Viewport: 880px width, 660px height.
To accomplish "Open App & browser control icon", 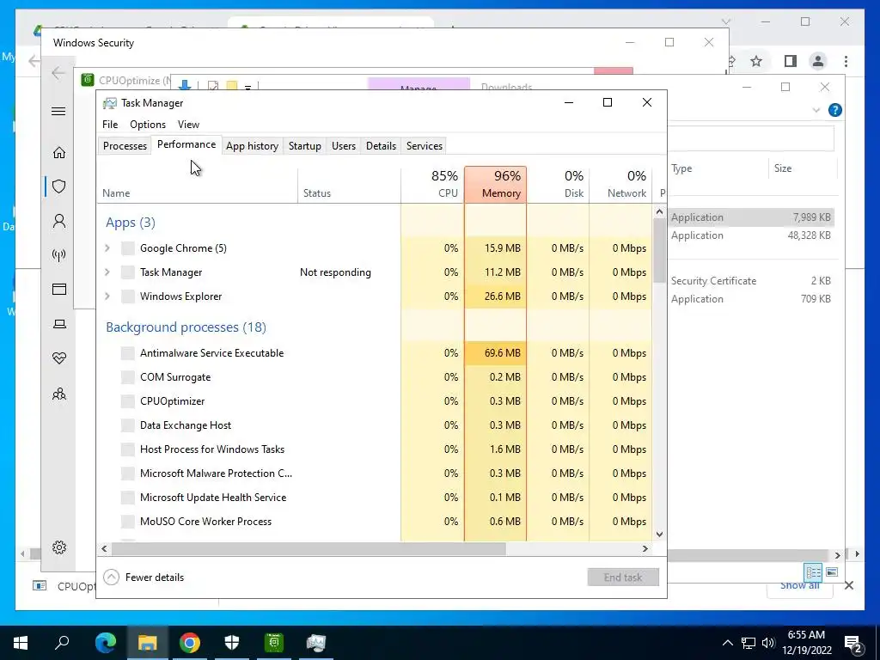I will (x=59, y=289).
